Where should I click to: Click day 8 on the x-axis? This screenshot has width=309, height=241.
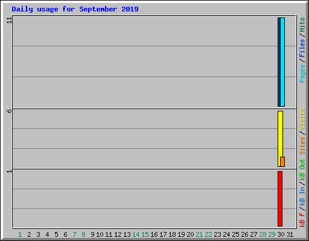[83, 234]
